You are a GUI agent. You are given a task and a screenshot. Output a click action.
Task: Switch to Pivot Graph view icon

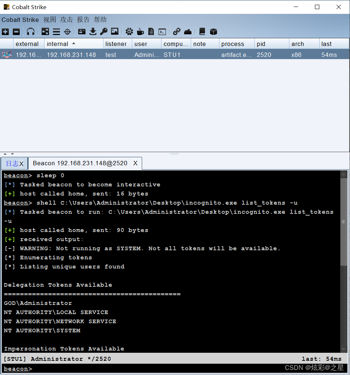point(45,32)
